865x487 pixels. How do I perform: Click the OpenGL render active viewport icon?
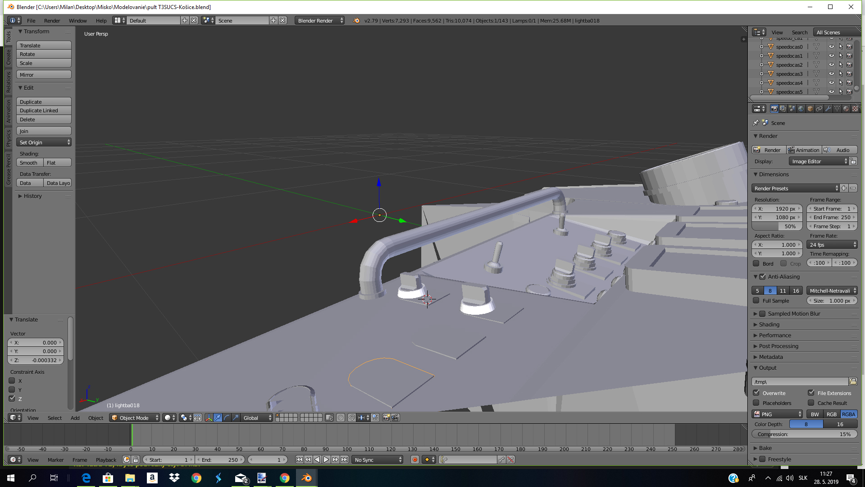[x=386, y=418]
